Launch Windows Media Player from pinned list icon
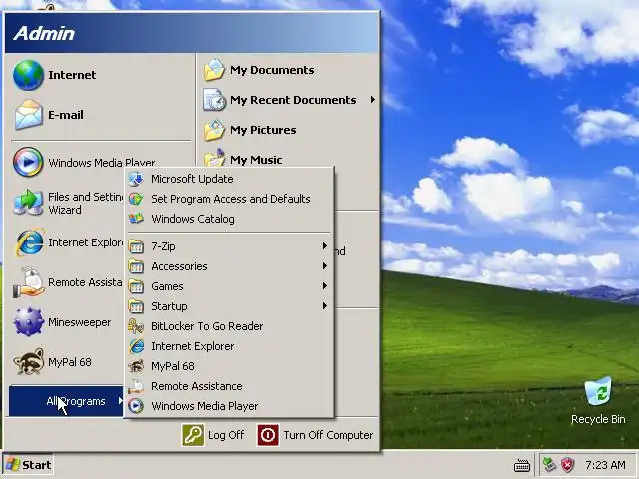 28,162
